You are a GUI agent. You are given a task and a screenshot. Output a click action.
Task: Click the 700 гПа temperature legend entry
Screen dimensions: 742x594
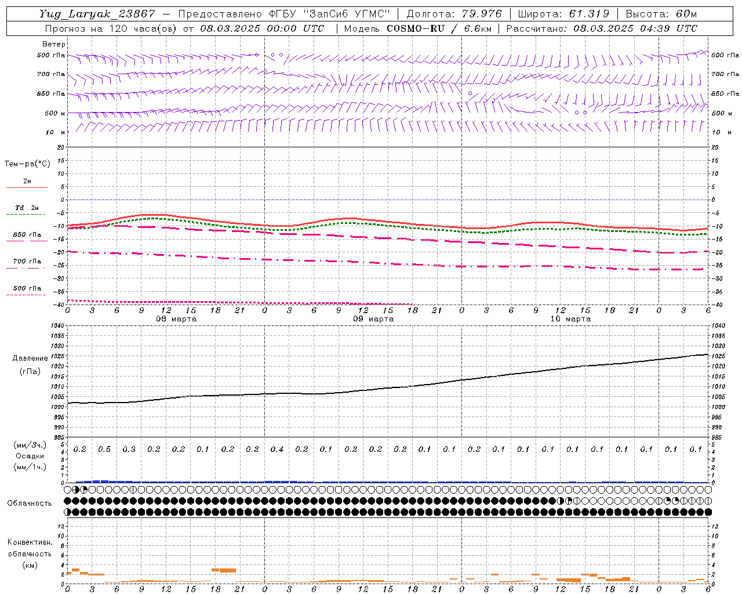(27, 262)
